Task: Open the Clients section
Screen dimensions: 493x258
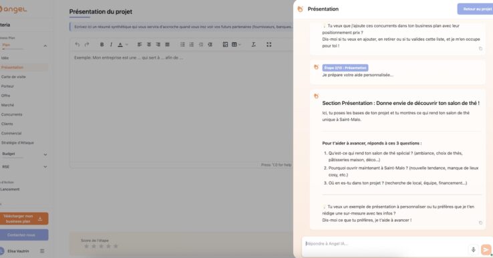Action: click(7, 124)
